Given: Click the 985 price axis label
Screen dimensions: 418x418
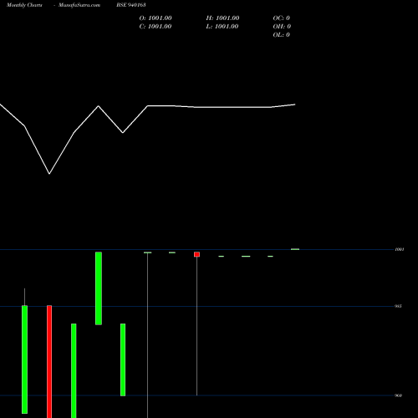Looking at the screenshot, I should pyautogui.click(x=398, y=306).
